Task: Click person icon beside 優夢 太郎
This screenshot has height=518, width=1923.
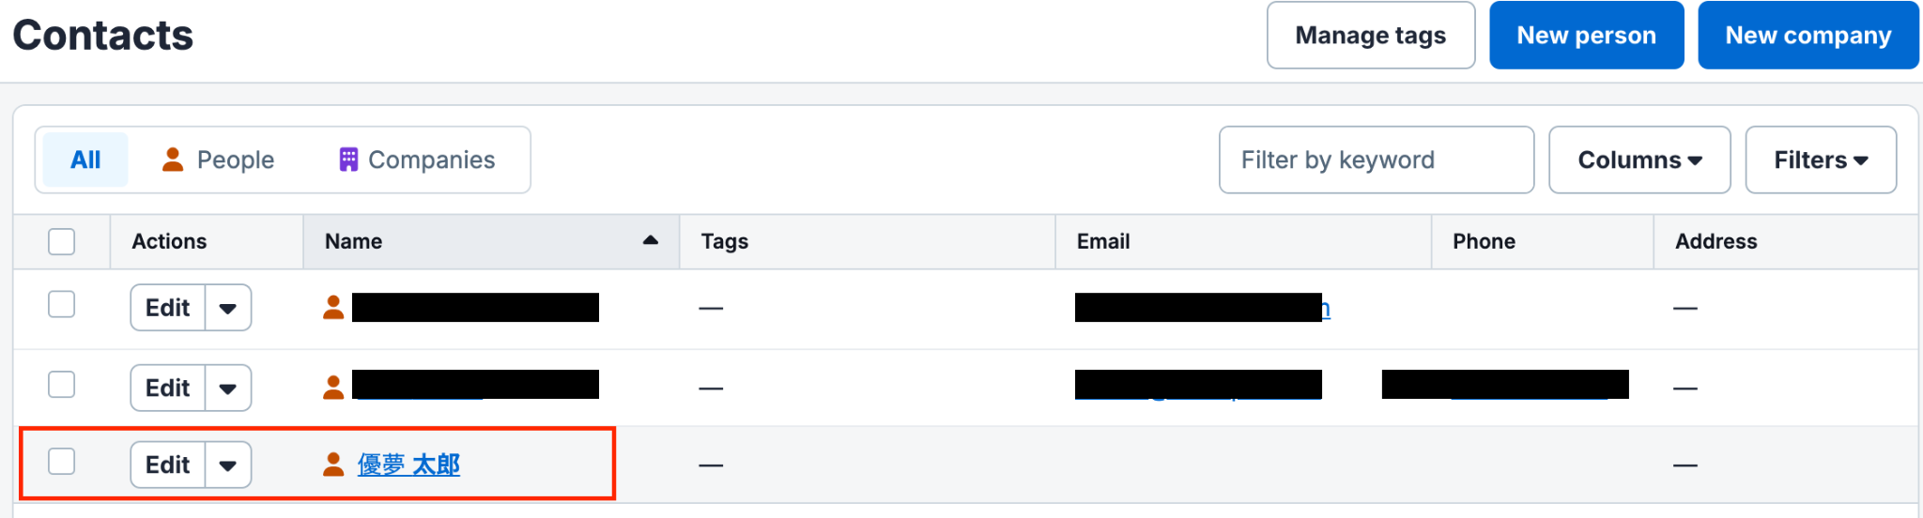Action: click(x=333, y=465)
